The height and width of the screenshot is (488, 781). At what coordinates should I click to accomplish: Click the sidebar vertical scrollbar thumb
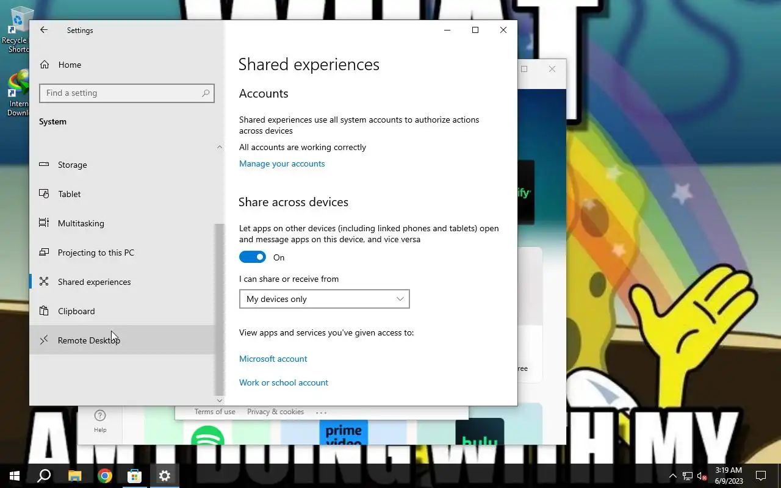[220, 309]
